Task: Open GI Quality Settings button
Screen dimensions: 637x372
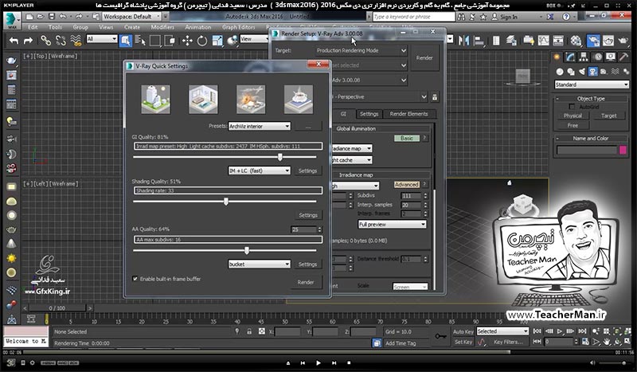Action: pos(307,170)
